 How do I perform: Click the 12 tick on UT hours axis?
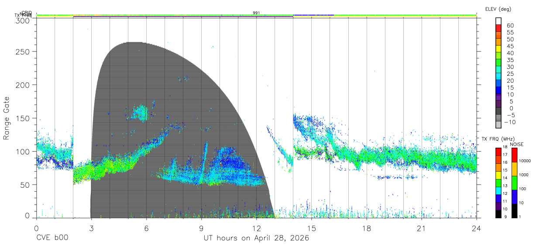click(x=256, y=229)
